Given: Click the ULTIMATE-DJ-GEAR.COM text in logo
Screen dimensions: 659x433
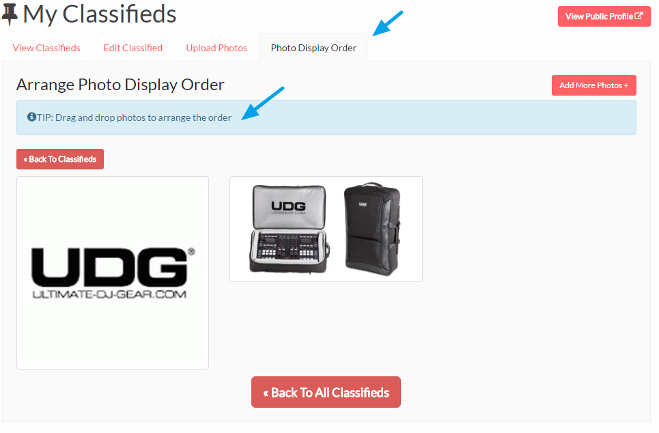Looking at the screenshot, I should pyautogui.click(x=109, y=294).
